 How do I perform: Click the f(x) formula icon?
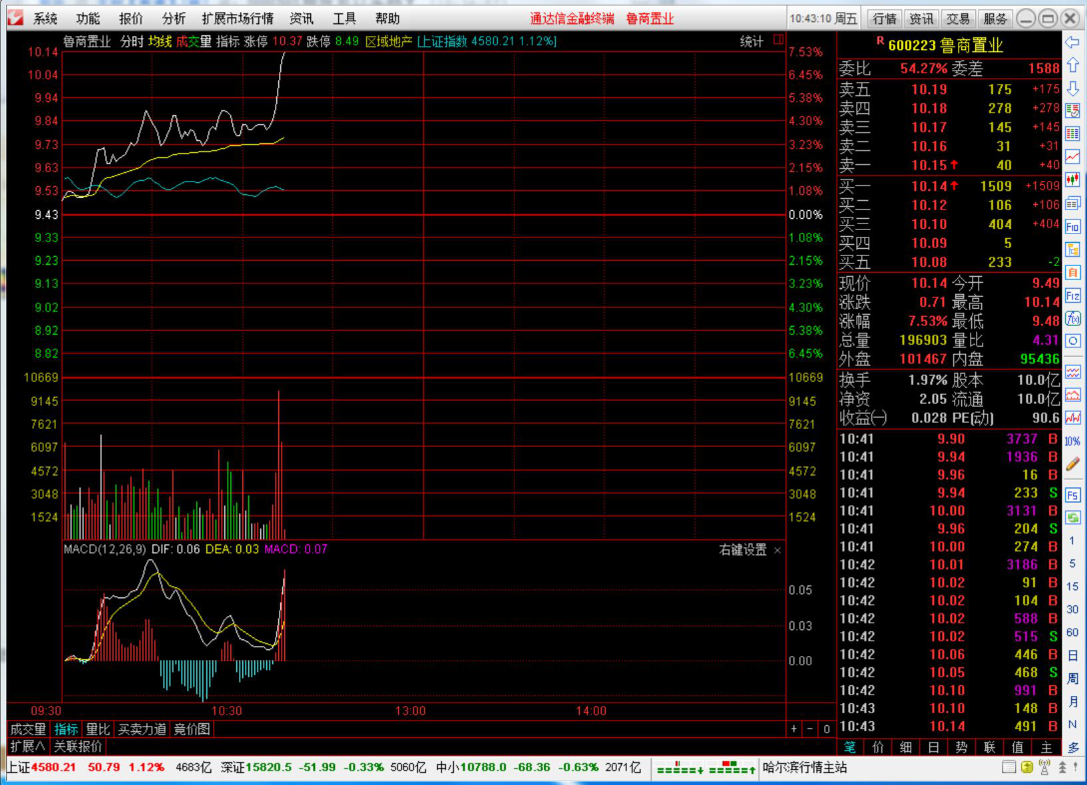pyautogui.click(x=1072, y=319)
